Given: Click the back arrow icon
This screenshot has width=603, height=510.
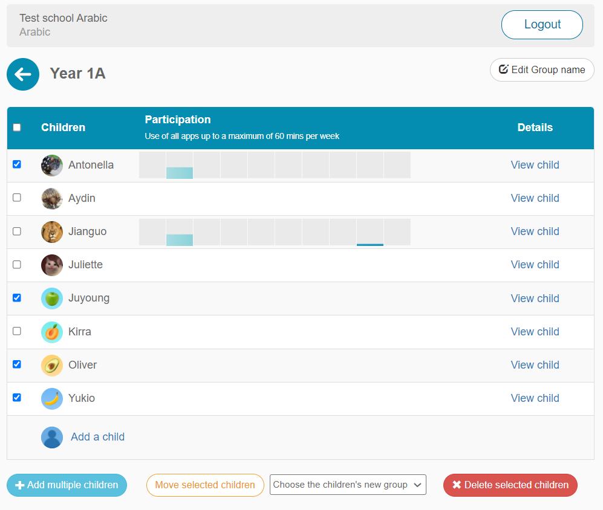Looking at the screenshot, I should (x=23, y=74).
